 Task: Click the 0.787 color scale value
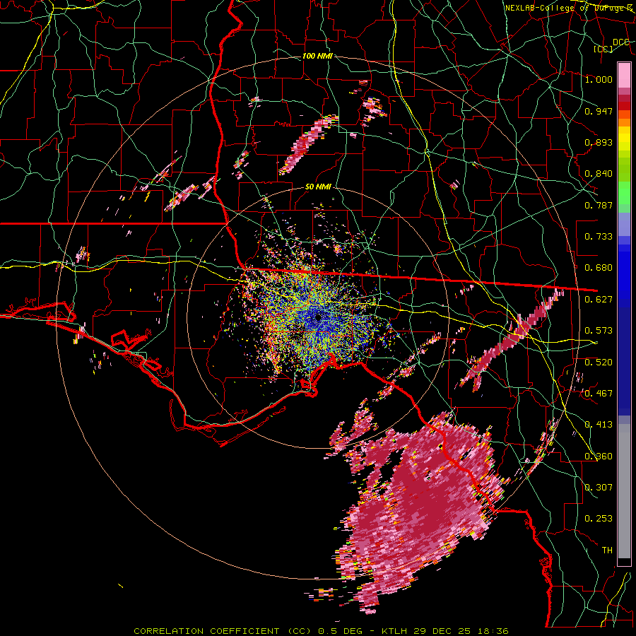599,205
